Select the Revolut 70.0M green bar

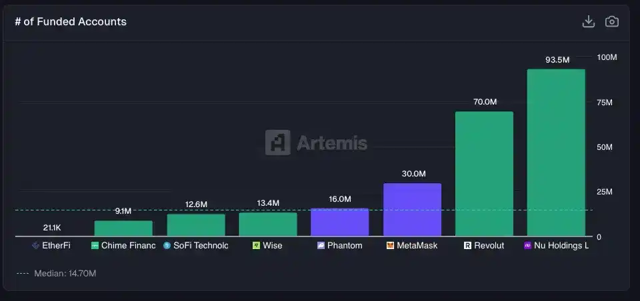click(x=484, y=174)
